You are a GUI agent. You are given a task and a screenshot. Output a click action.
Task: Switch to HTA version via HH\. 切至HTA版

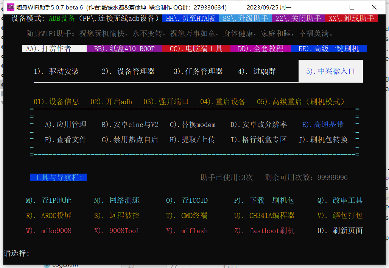pyautogui.click(x=191, y=19)
